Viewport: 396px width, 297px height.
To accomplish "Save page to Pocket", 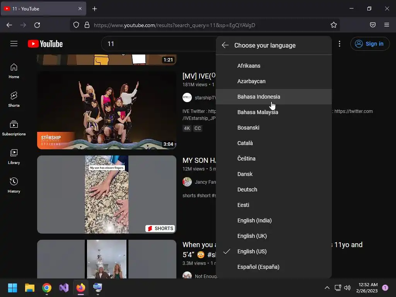I will pyautogui.click(x=373, y=25).
